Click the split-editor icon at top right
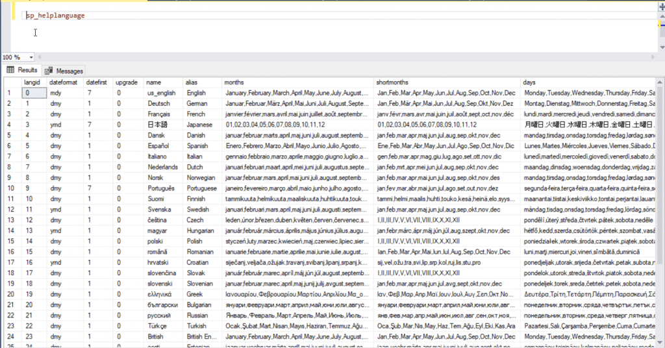 (662, 6)
